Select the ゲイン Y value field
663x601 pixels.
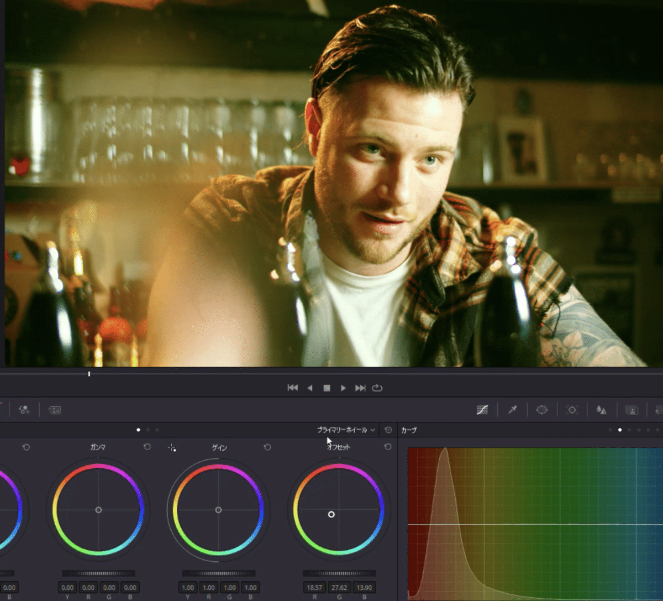tap(188, 588)
